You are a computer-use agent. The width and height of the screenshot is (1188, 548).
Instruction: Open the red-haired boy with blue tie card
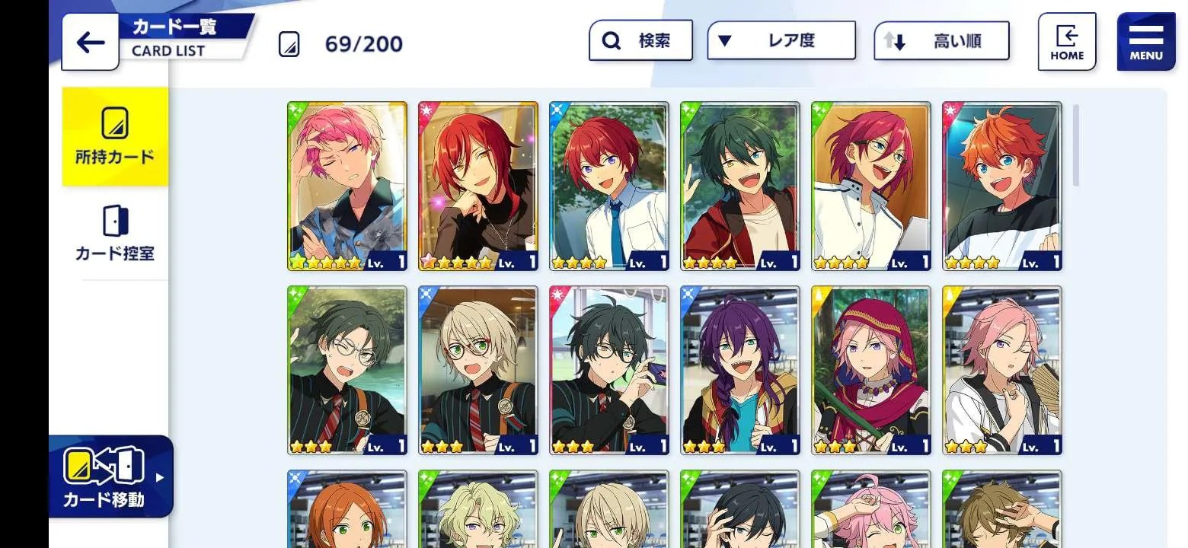(609, 186)
